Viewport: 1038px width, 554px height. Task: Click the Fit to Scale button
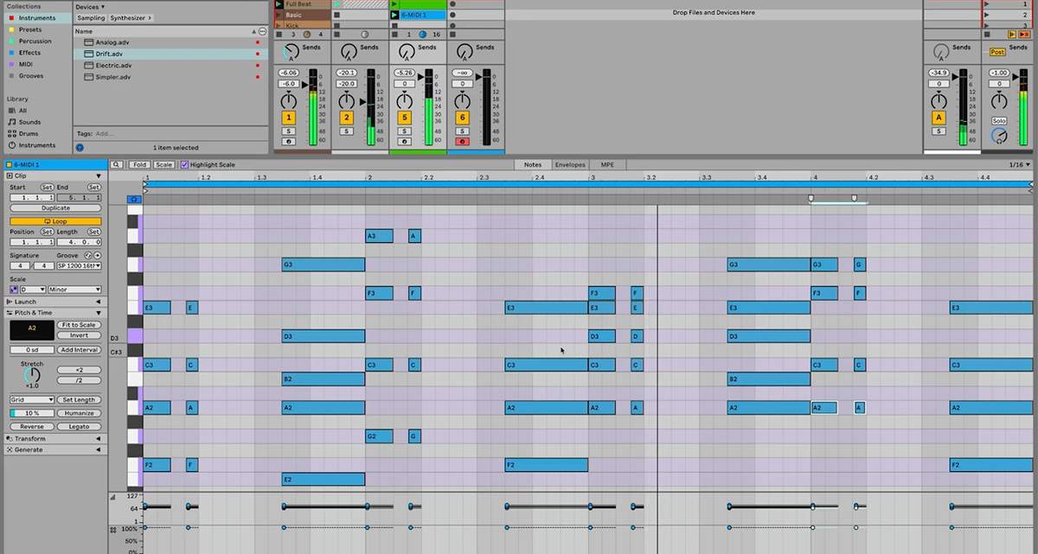80,324
